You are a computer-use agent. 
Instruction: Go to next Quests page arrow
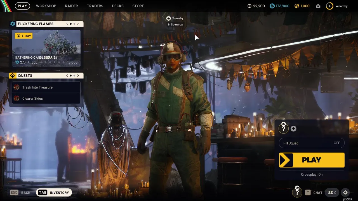tap(78, 76)
